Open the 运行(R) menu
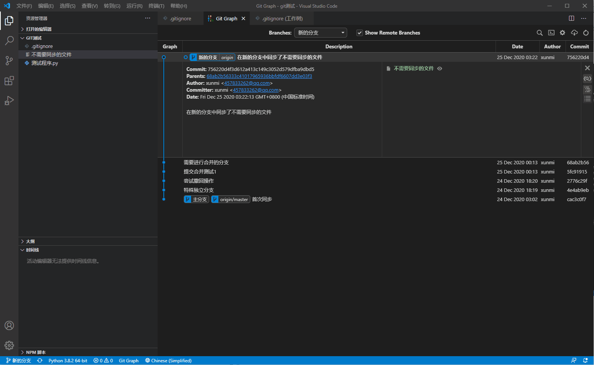This screenshot has width=594, height=365. pyautogui.click(x=134, y=6)
